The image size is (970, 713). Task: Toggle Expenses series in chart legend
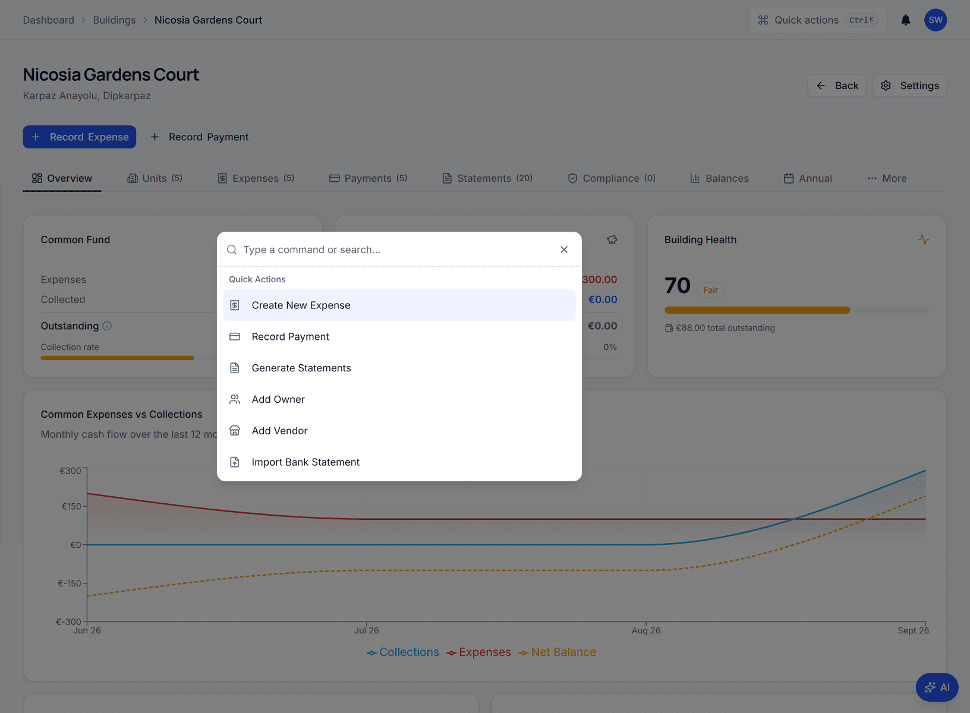coord(478,652)
